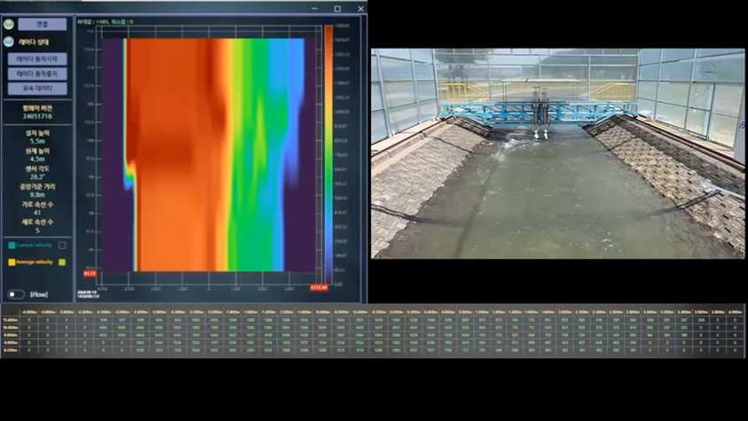Click the 레이더 상태 label

(34, 42)
